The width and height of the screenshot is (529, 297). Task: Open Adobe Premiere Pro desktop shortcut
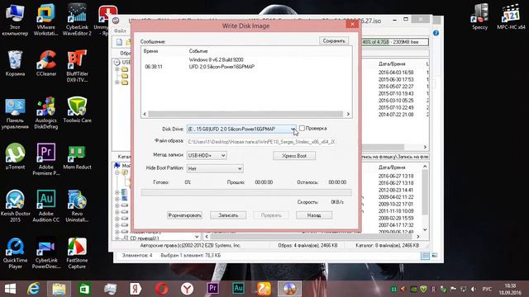[46, 159]
